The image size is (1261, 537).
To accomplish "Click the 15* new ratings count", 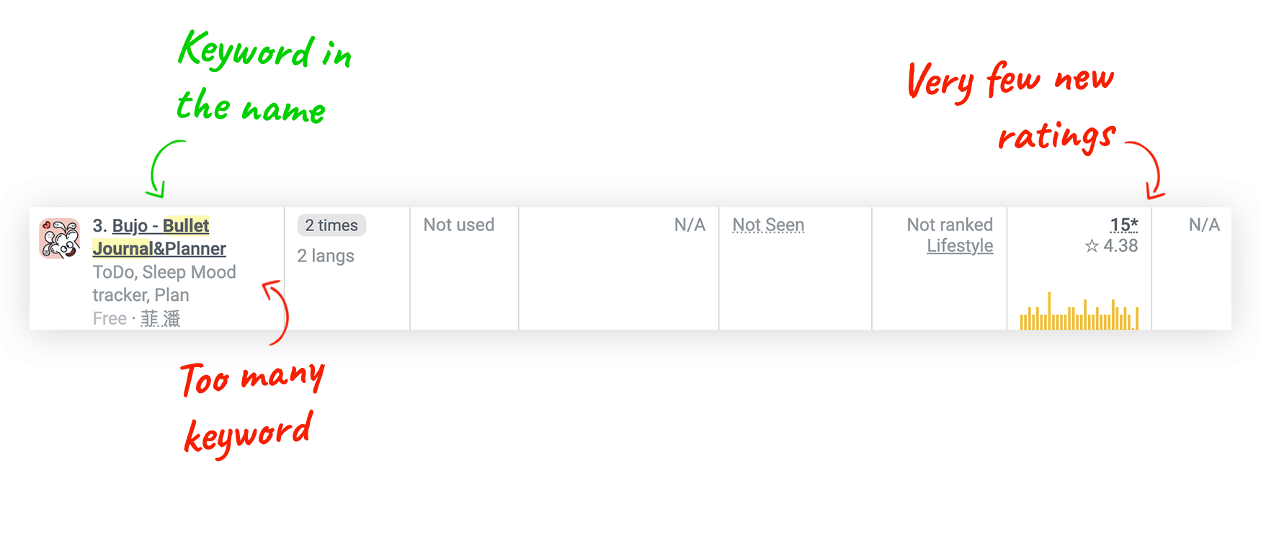I will tap(1124, 225).
